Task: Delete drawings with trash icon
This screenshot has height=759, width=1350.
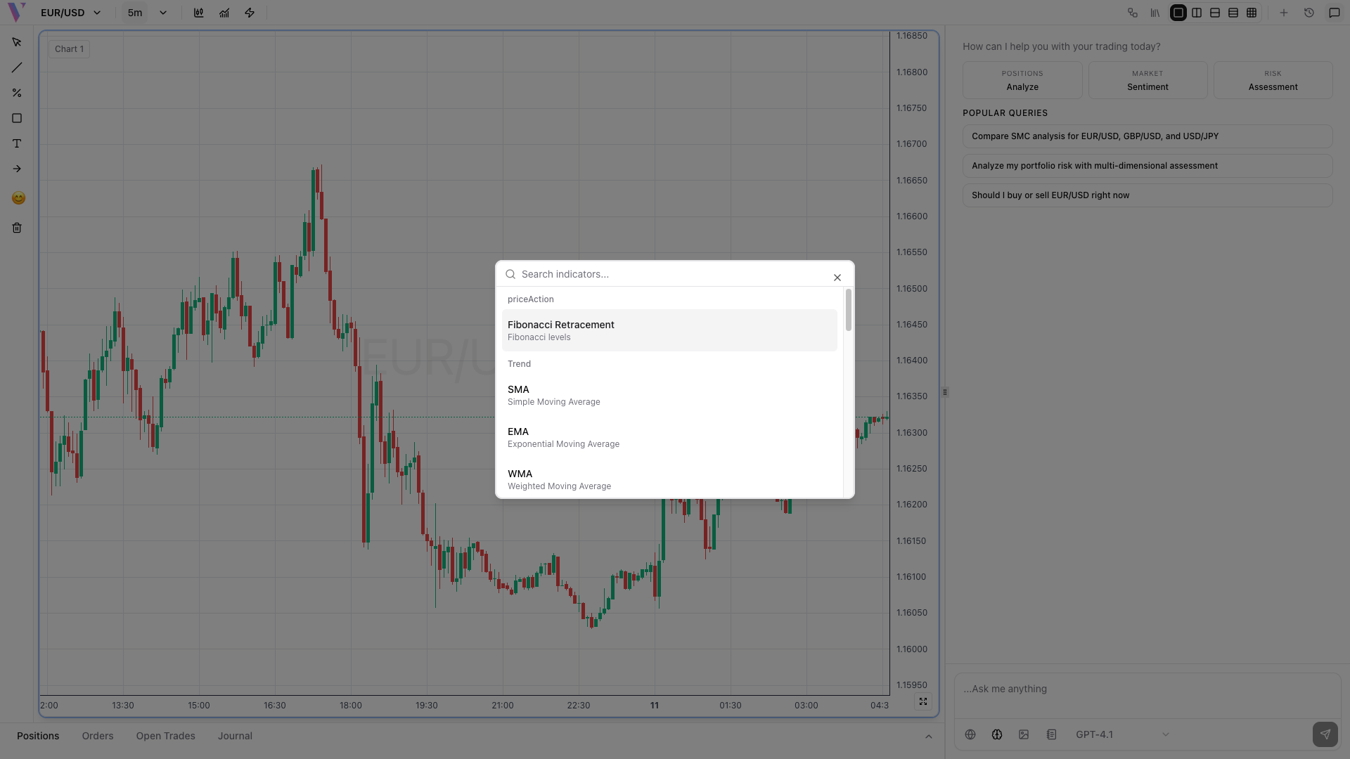Action: coord(17,228)
